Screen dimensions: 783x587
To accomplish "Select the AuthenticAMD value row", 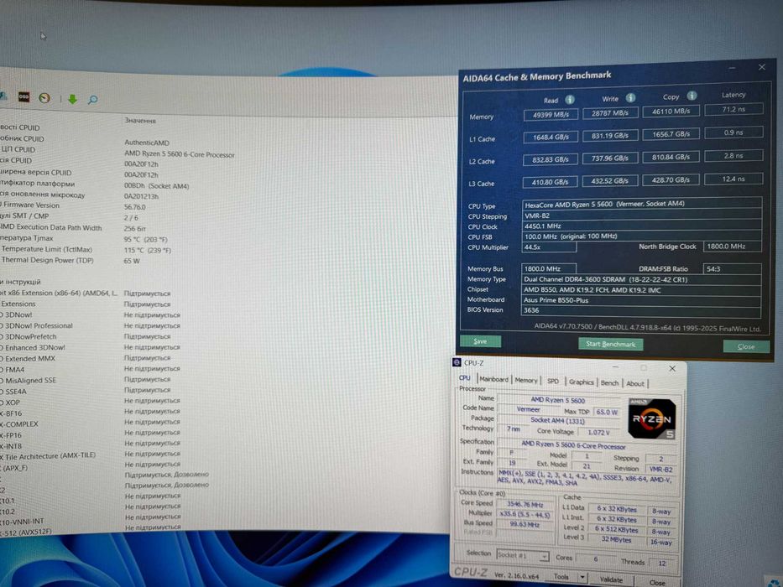I will [147, 143].
